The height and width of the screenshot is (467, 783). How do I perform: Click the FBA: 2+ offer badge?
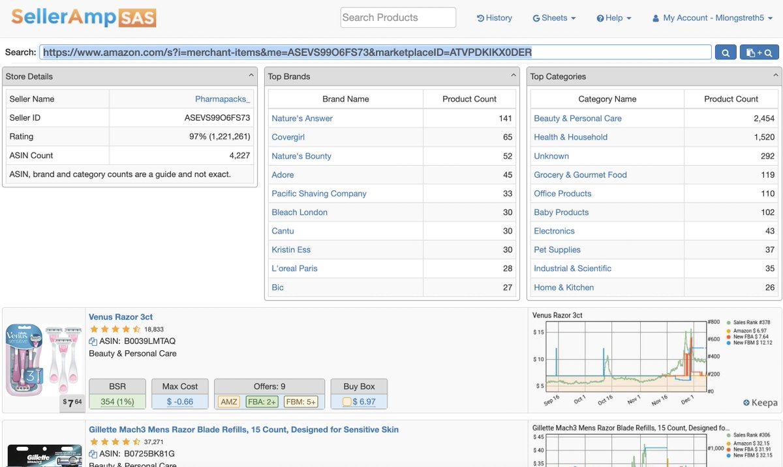pyautogui.click(x=262, y=402)
